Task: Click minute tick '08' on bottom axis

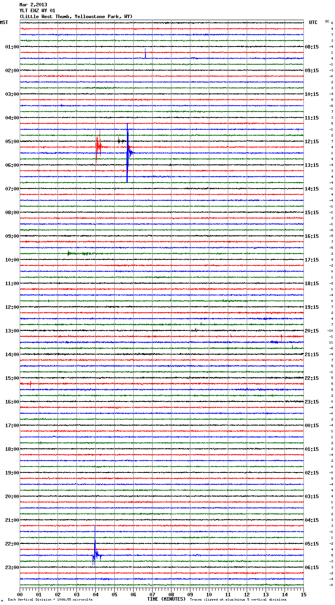Action: pos(171,594)
